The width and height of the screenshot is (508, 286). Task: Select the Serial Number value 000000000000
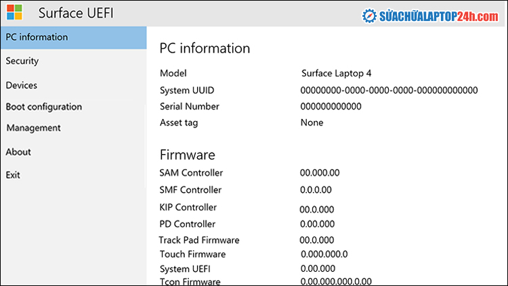pos(331,106)
